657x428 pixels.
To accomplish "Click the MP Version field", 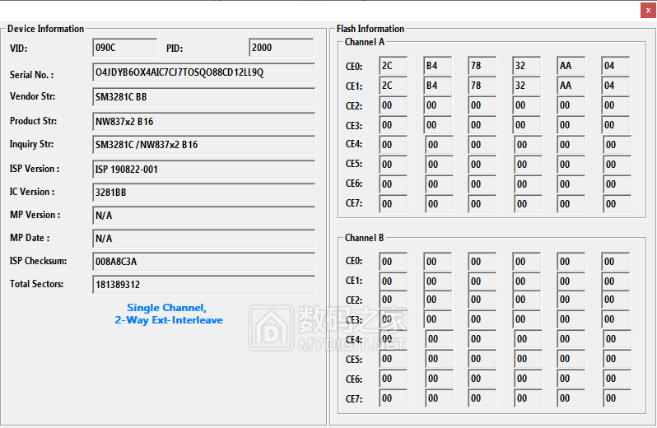I will click(x=203, y=216).
